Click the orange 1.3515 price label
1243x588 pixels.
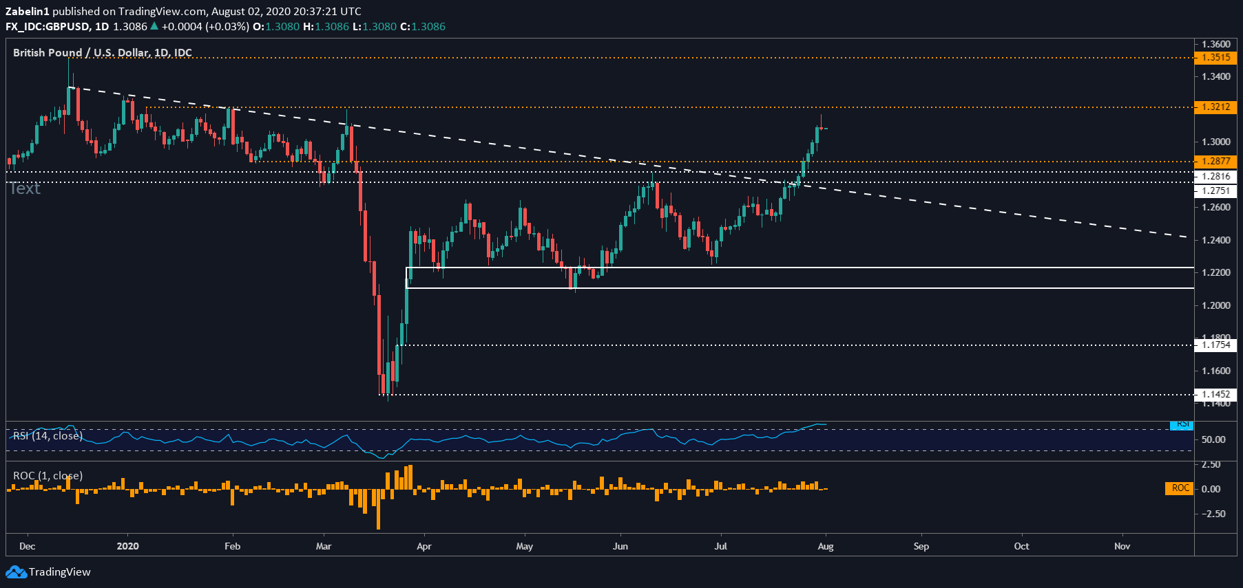[1215, 58]
